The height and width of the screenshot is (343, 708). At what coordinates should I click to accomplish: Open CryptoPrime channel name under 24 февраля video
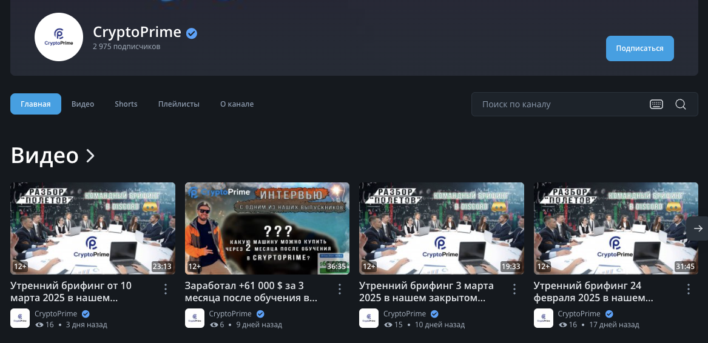[579, 314]
